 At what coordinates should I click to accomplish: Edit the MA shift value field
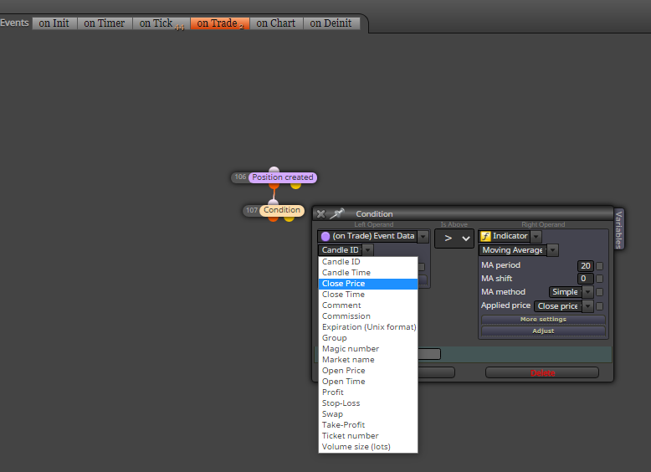(586, 279)
